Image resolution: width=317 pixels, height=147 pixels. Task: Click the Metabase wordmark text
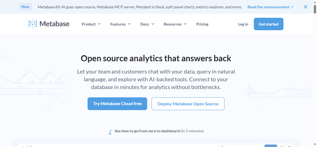55,24
